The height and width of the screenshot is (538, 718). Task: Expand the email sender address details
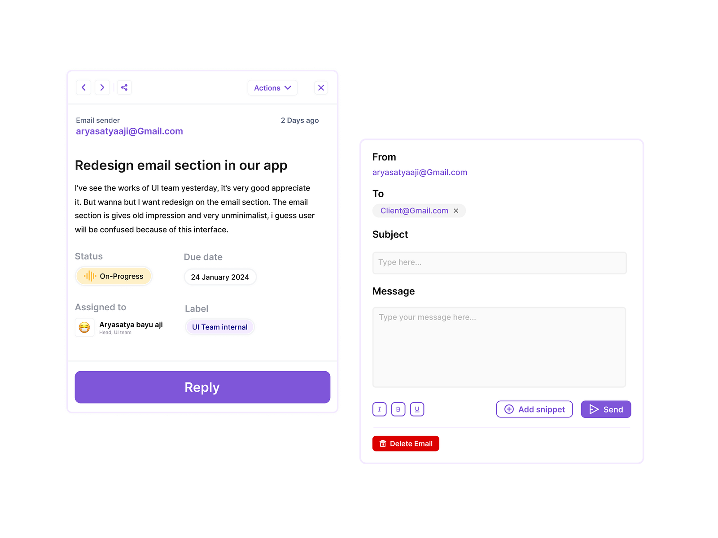[x=129, y=131]
